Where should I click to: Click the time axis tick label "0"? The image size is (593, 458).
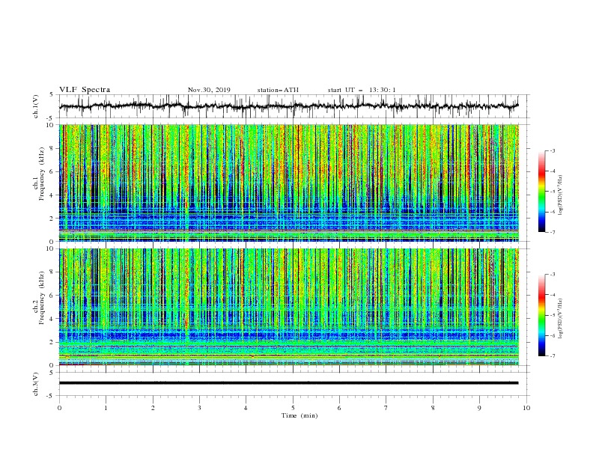tap(59, 408)
